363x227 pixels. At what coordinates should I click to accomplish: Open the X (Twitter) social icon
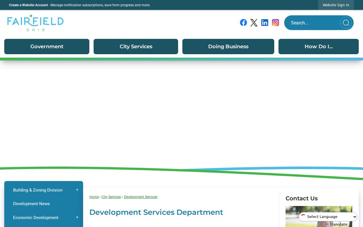[x=254, y=23]
